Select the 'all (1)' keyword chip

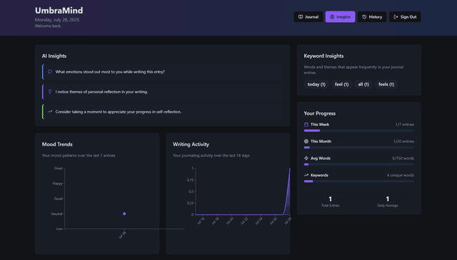[x=363, y=84]
